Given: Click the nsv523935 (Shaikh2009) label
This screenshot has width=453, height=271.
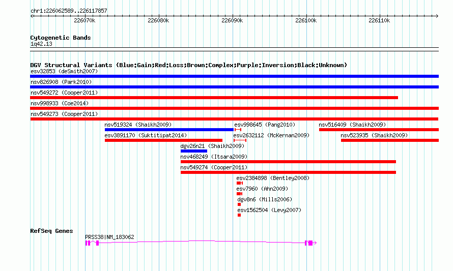Looking at the screenshot, I should click(374, 135).
